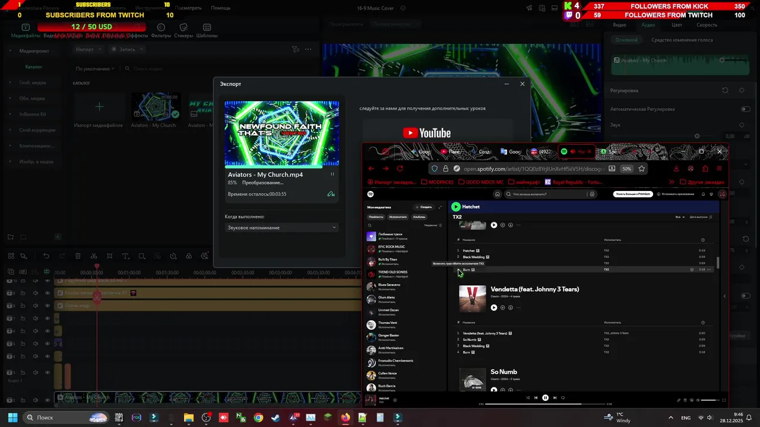Toggle shuffle in Spotify player
The image size is (760, 427).
pyautogui.click(x=527, y=398)
